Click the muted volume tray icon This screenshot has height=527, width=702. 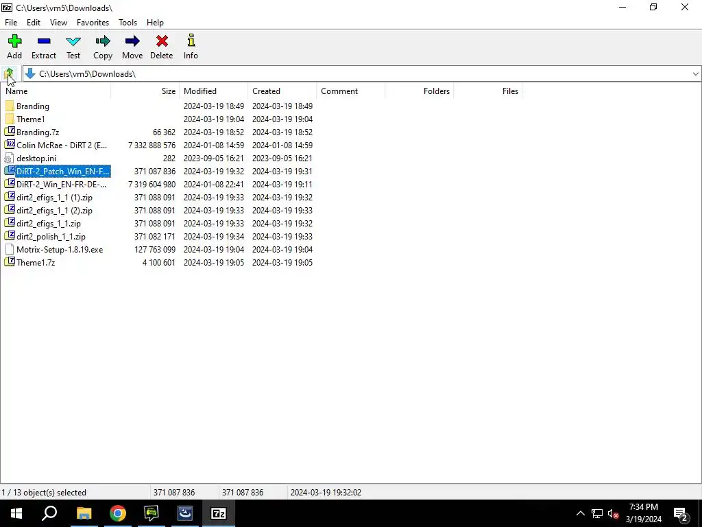coord(613,513)
